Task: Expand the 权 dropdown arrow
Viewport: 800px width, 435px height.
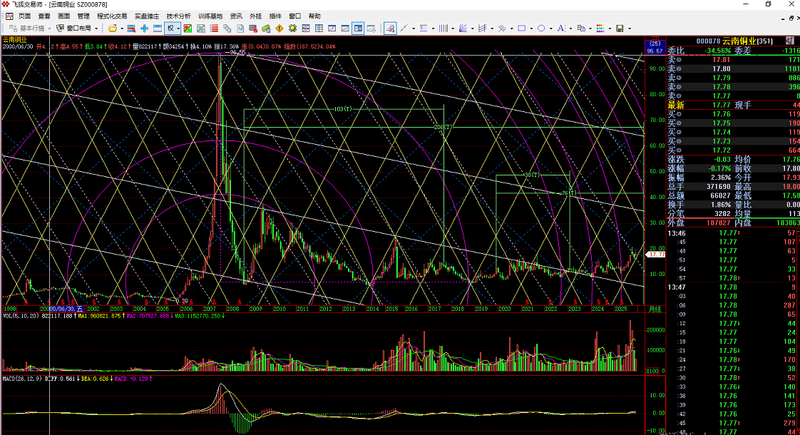Action: click(x=178, y=29)
